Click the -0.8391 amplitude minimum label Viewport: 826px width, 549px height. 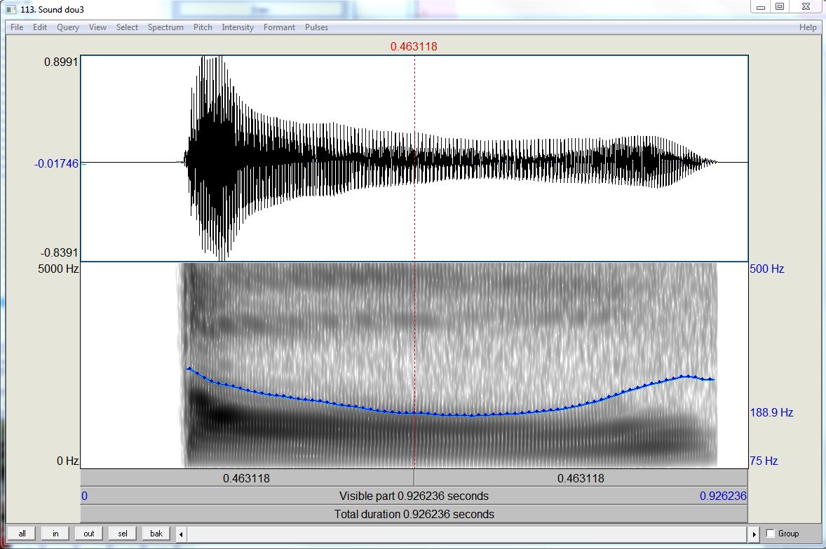[59, 253]
